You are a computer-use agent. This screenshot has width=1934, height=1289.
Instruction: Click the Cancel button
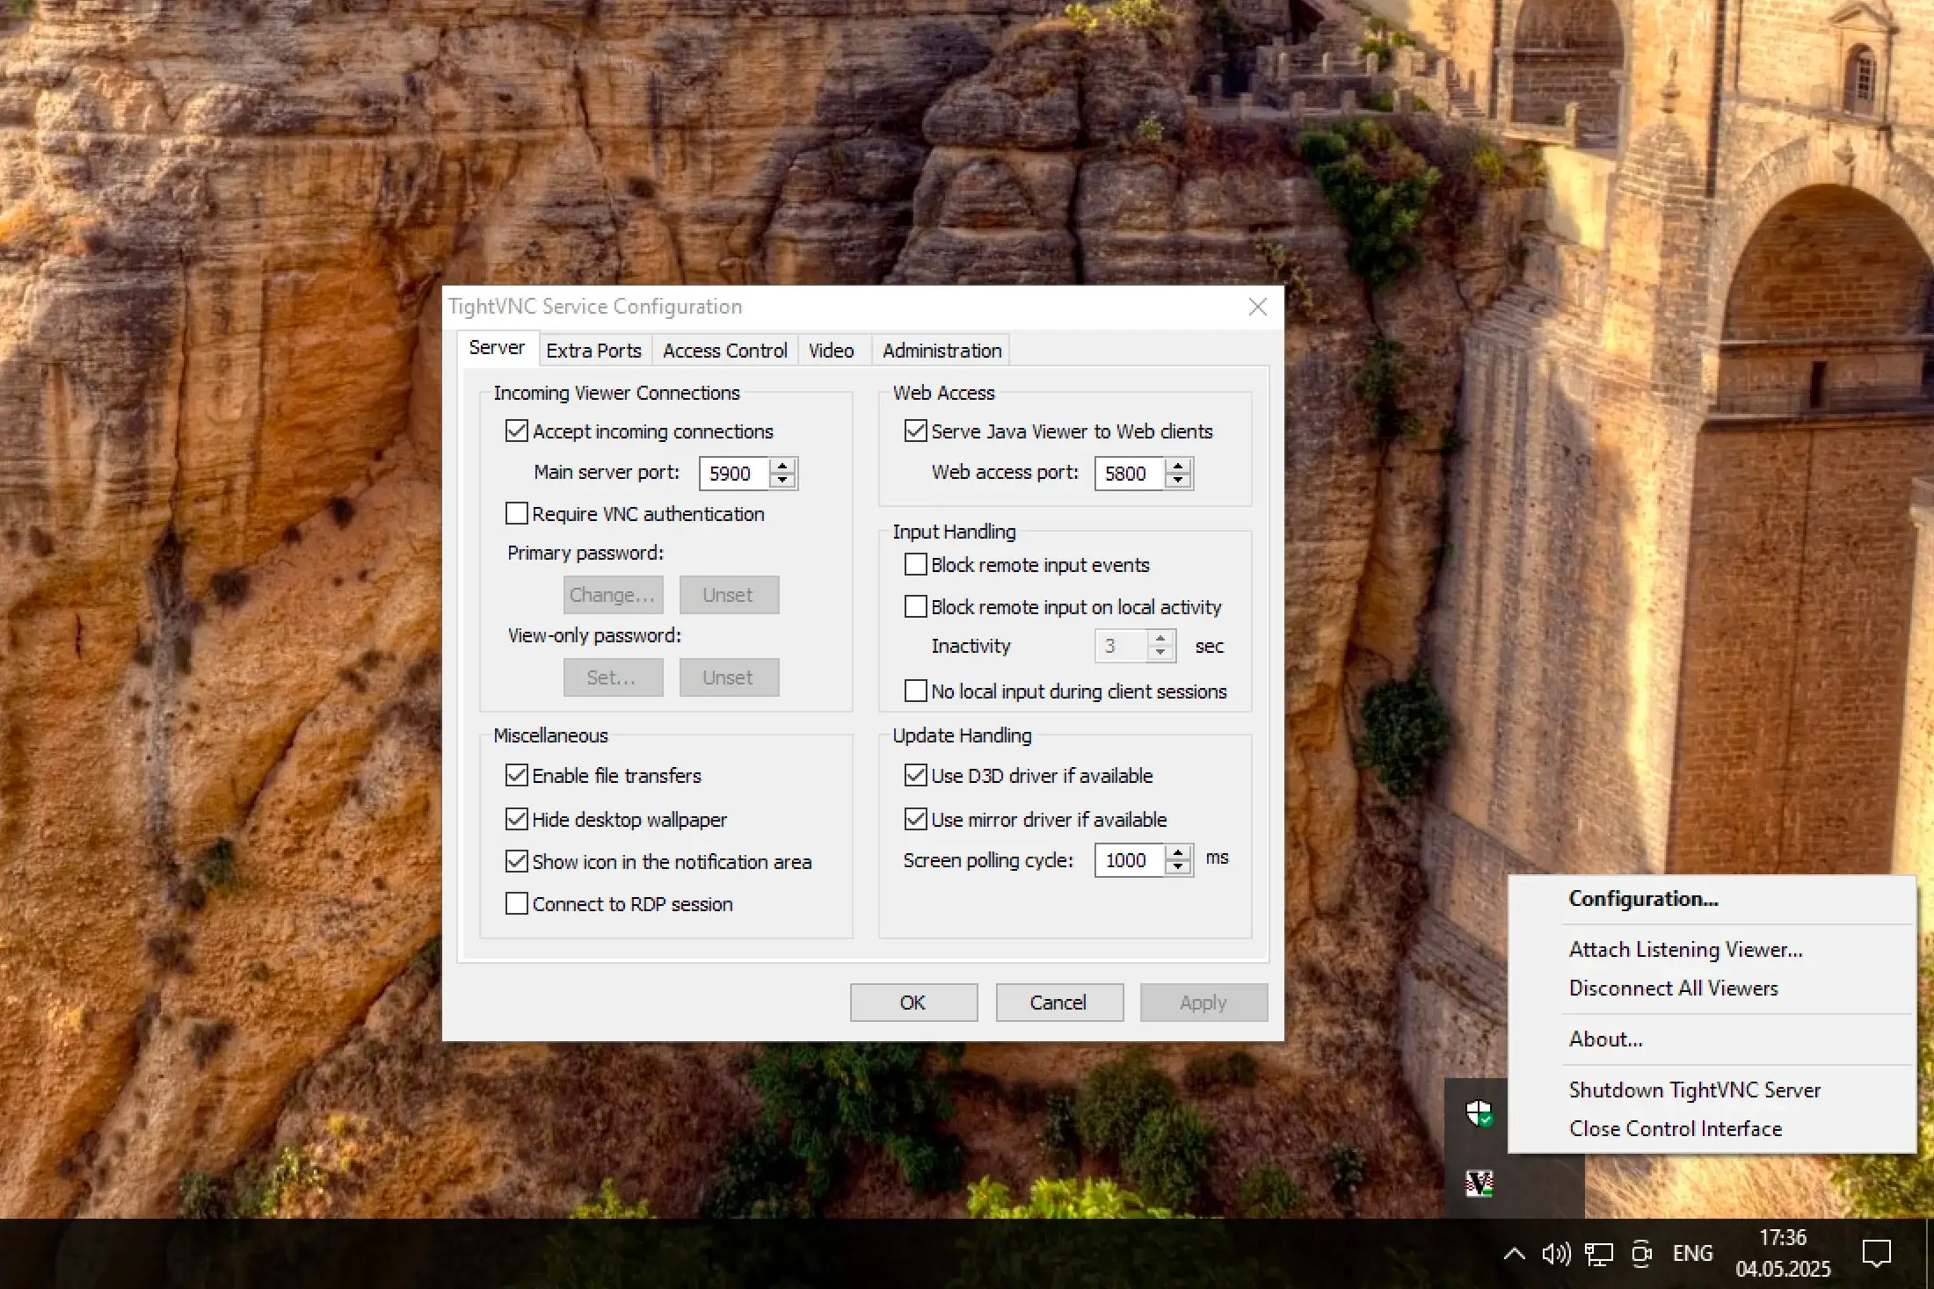(x=1059, y=1003)
